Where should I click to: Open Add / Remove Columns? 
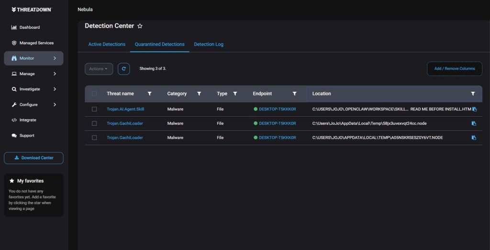click(x=455, y=69)
